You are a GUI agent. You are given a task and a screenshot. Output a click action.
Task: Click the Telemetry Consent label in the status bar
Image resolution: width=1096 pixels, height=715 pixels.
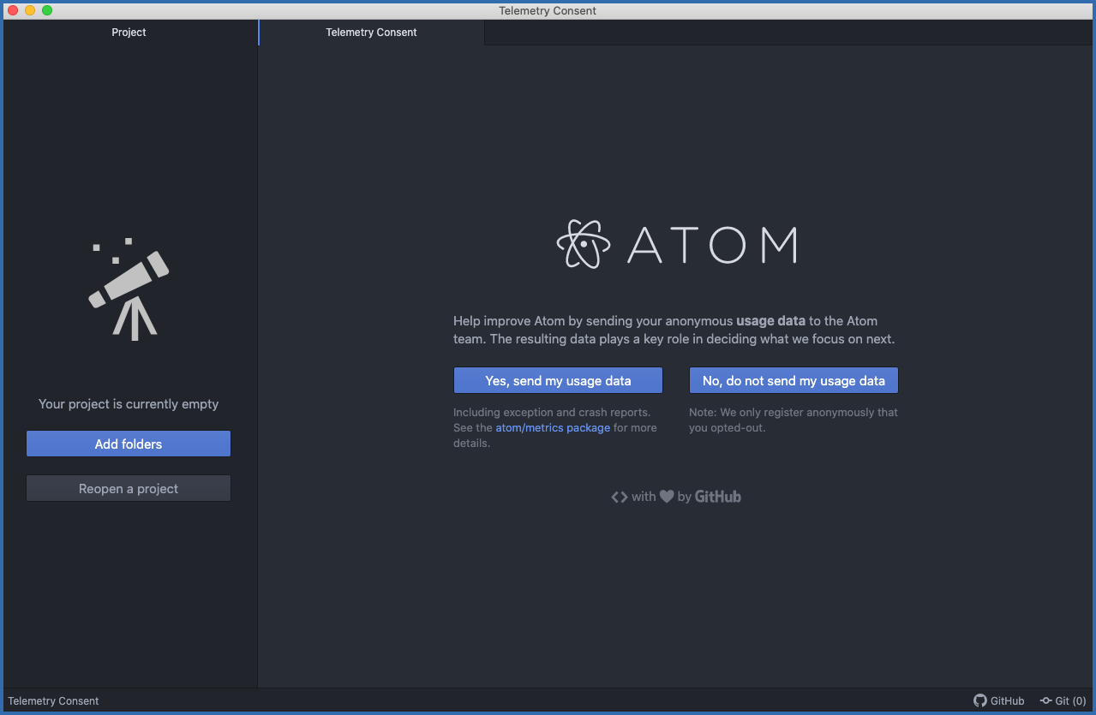53,700
